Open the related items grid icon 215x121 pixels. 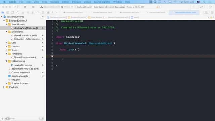coord(48,13)
